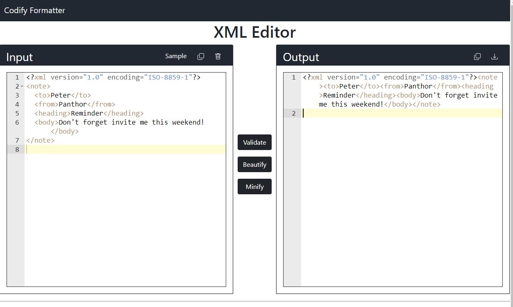Click the Validate button
Image resolution: width=513 pixels, height=307 pixels.
click(254, 142)
